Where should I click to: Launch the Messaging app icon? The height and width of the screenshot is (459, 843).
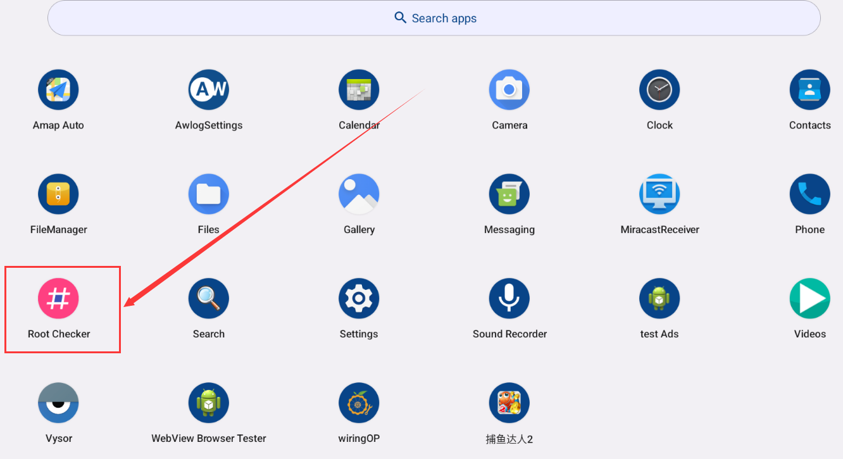[x=509, y=194]
